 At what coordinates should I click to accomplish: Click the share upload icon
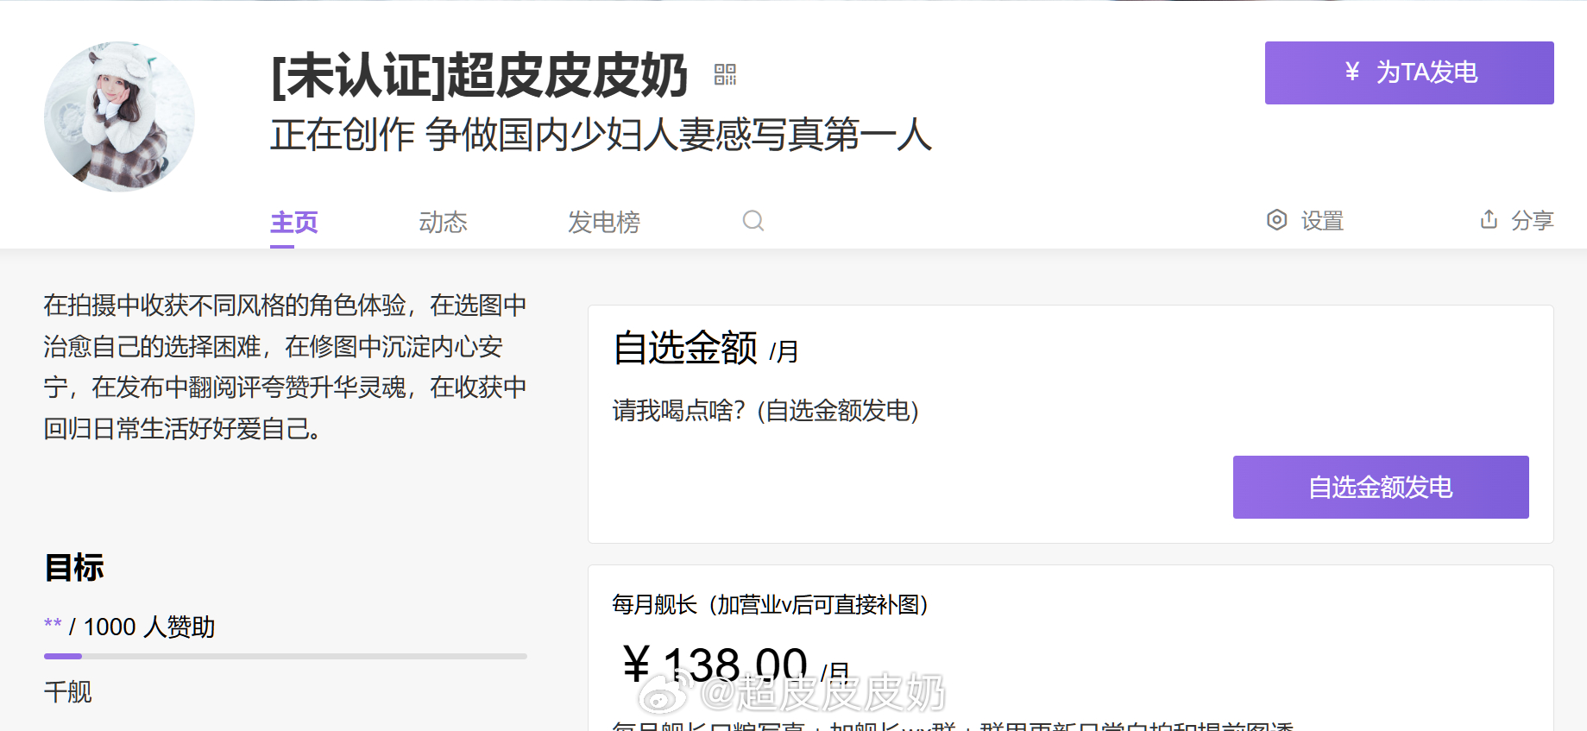pyautogui.click(x=1489, y=219)
